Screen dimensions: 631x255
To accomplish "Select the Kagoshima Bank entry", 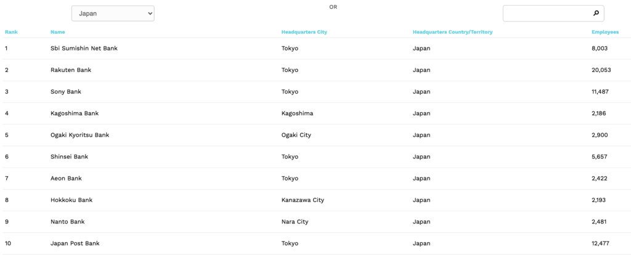I will pyautogui.click(x=75, y=113).
